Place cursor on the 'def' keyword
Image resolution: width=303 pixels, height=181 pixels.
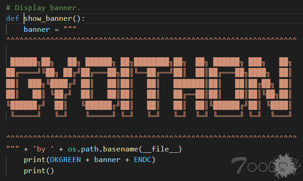pyautogui.click(x=12, y=18)
